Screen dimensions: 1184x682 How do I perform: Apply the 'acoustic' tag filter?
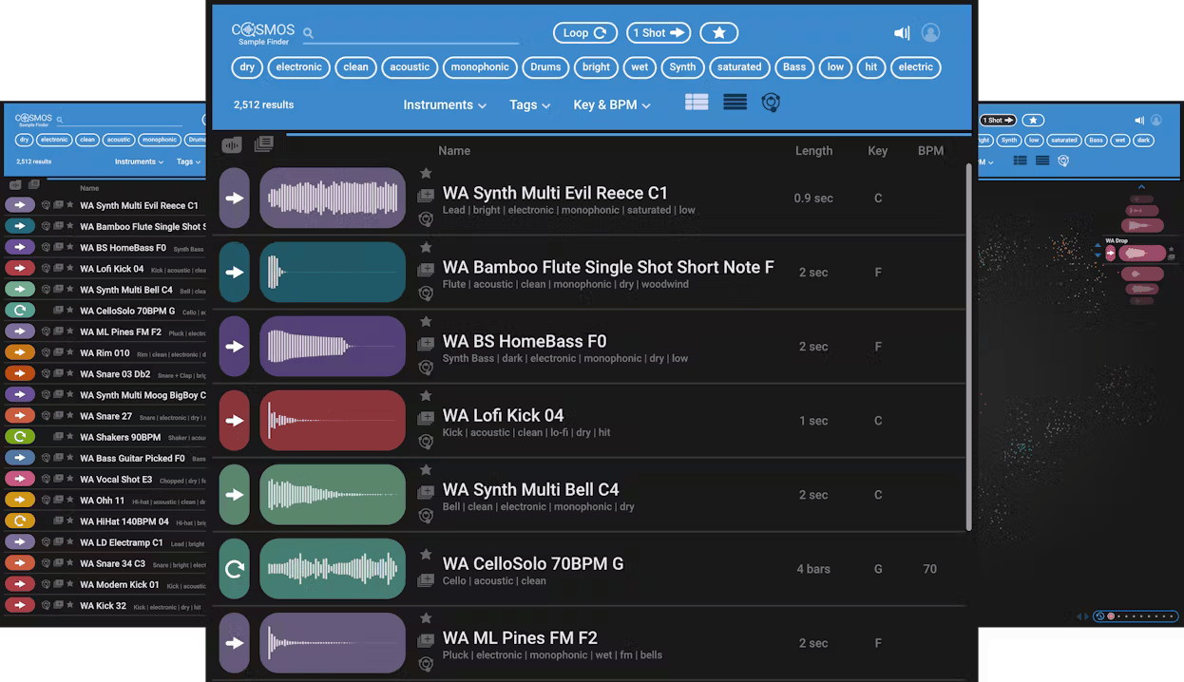(x=410, y=67)
